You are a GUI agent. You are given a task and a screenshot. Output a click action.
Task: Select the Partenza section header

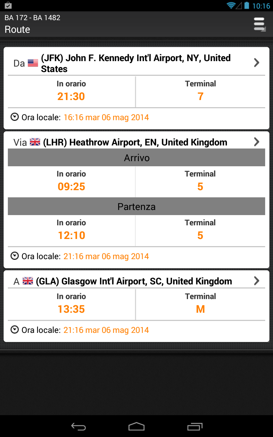coord(136,207)
